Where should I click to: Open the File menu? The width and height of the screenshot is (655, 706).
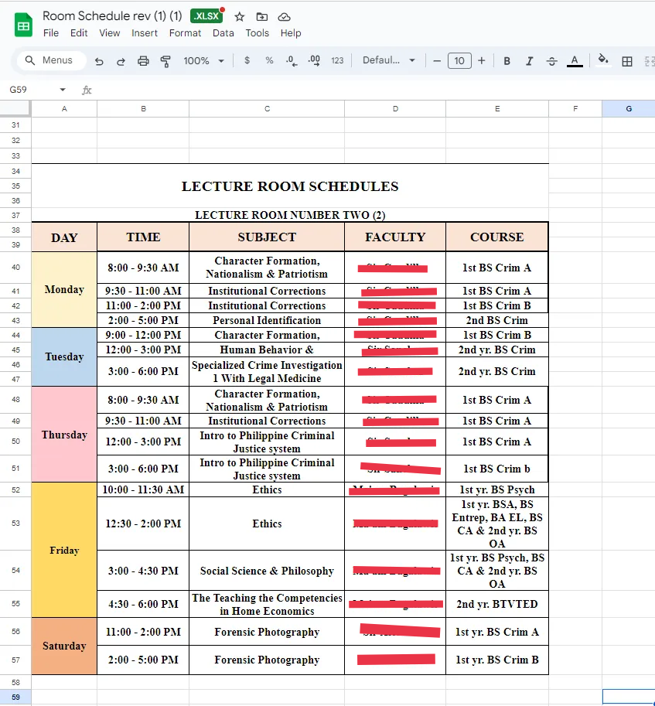tap(51, 33)
